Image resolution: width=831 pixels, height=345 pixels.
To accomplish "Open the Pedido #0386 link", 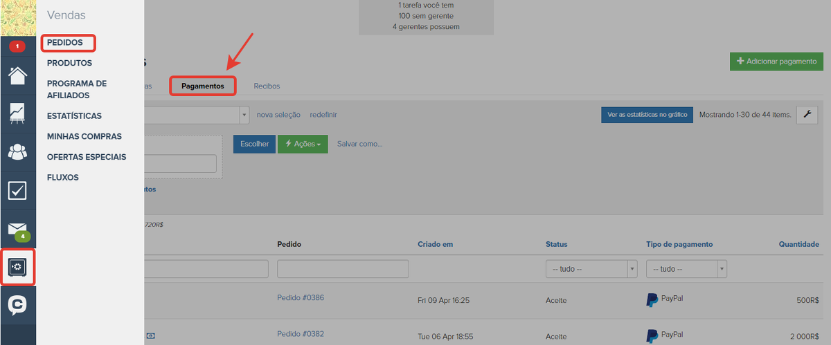I will pos(301,298).
